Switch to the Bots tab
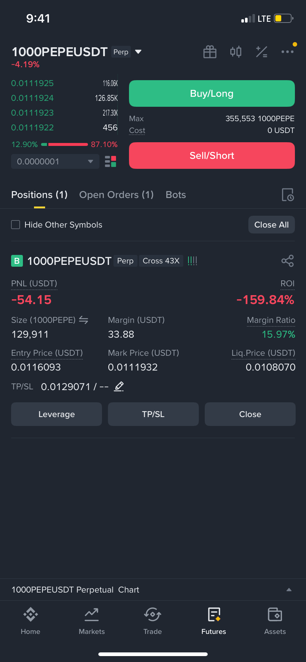 click(176, 195)
